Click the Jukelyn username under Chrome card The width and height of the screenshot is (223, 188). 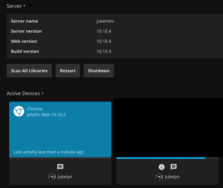click(x=65, y=177)
